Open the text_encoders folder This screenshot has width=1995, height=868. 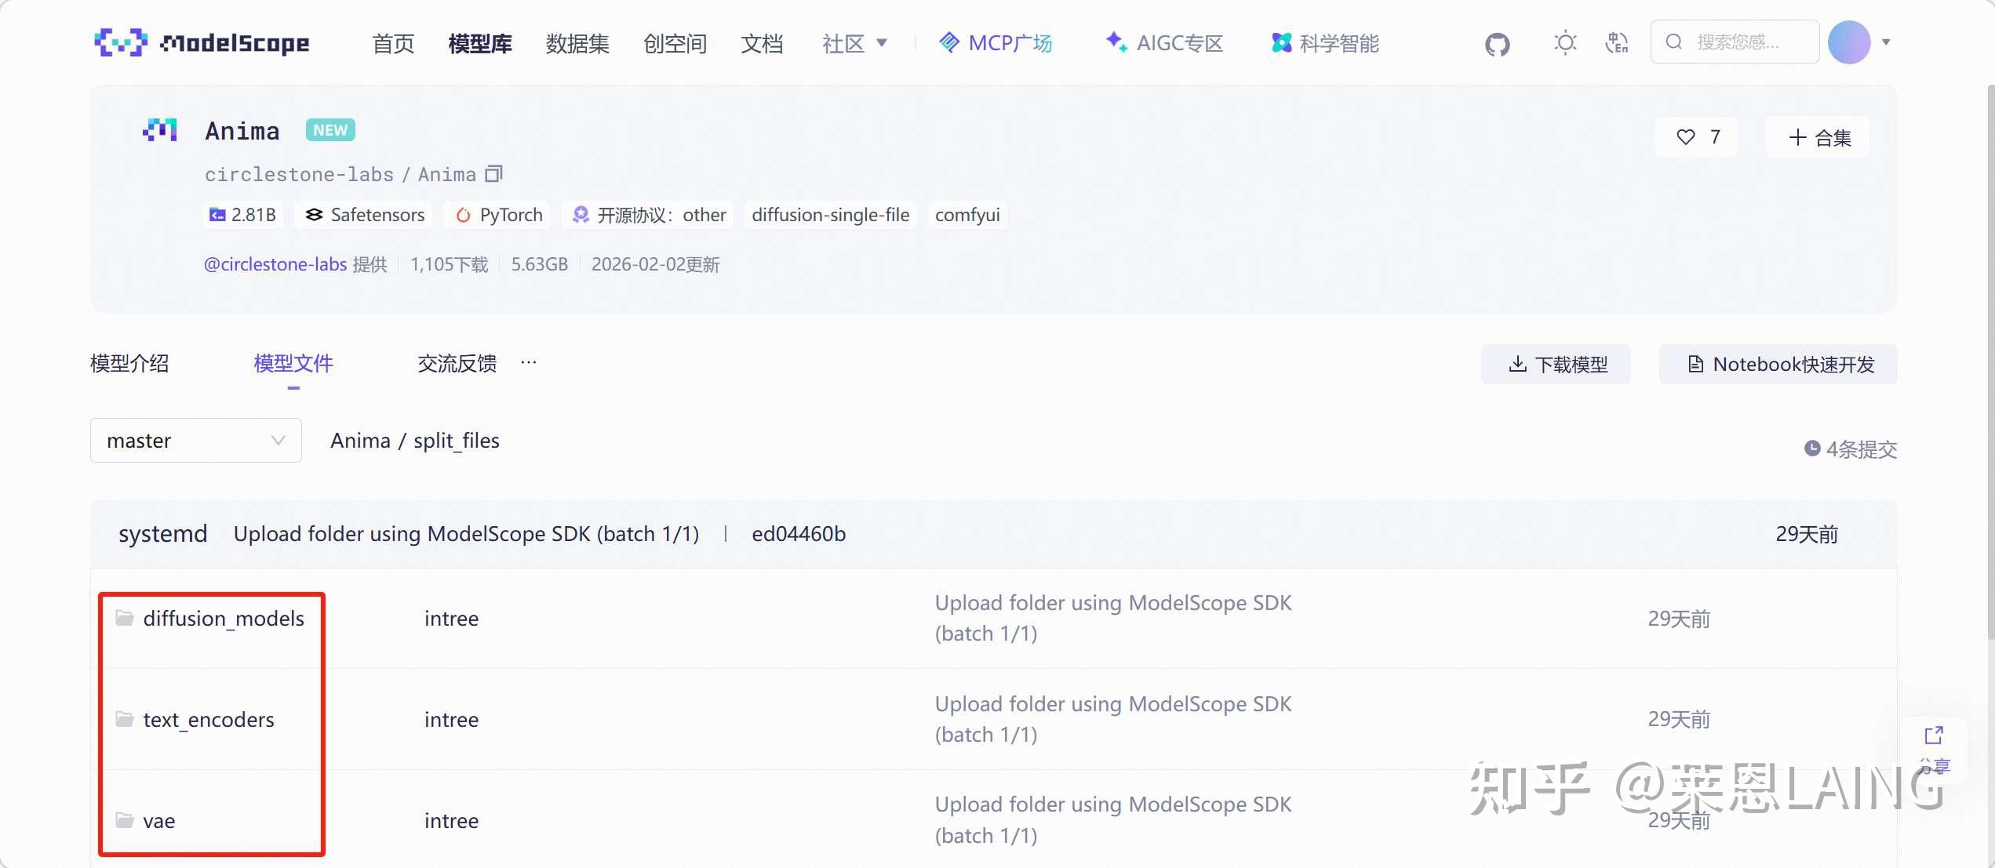pyautogui.click(x=209, y=720)
